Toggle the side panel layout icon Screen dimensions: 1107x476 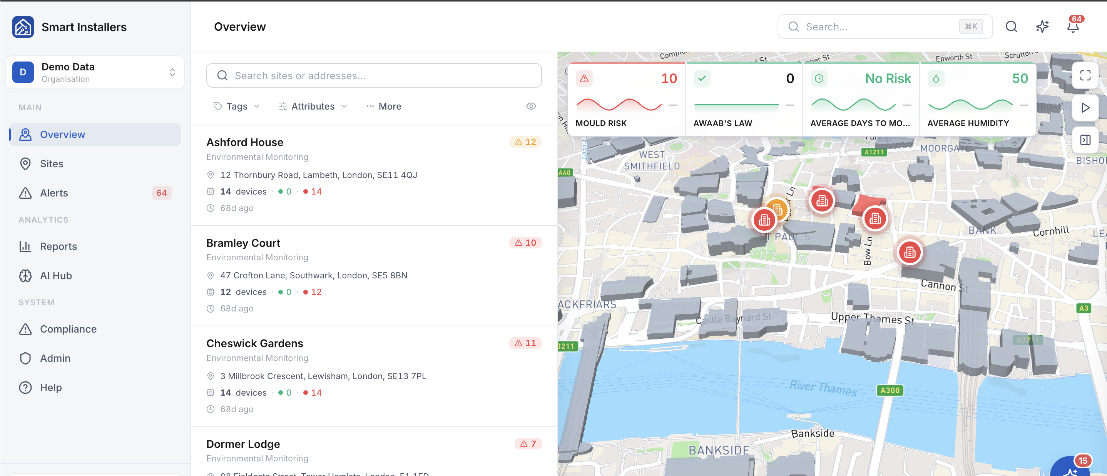[x=1085, y=140]
